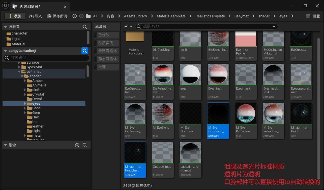Toggle the 已修改 filter

point(106,35)
